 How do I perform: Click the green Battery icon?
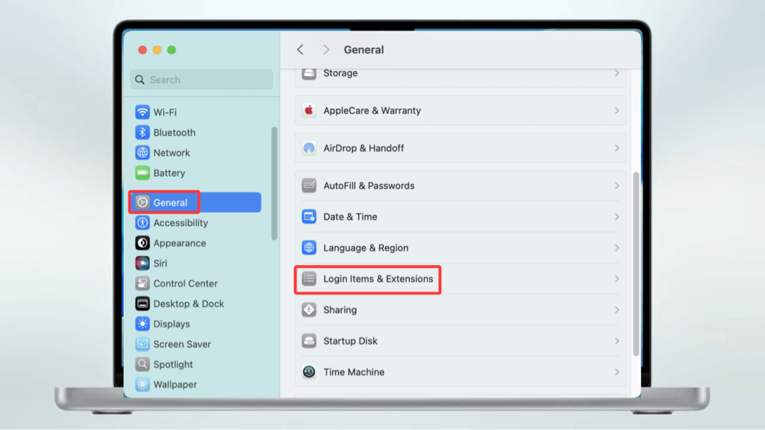[142, 173]
